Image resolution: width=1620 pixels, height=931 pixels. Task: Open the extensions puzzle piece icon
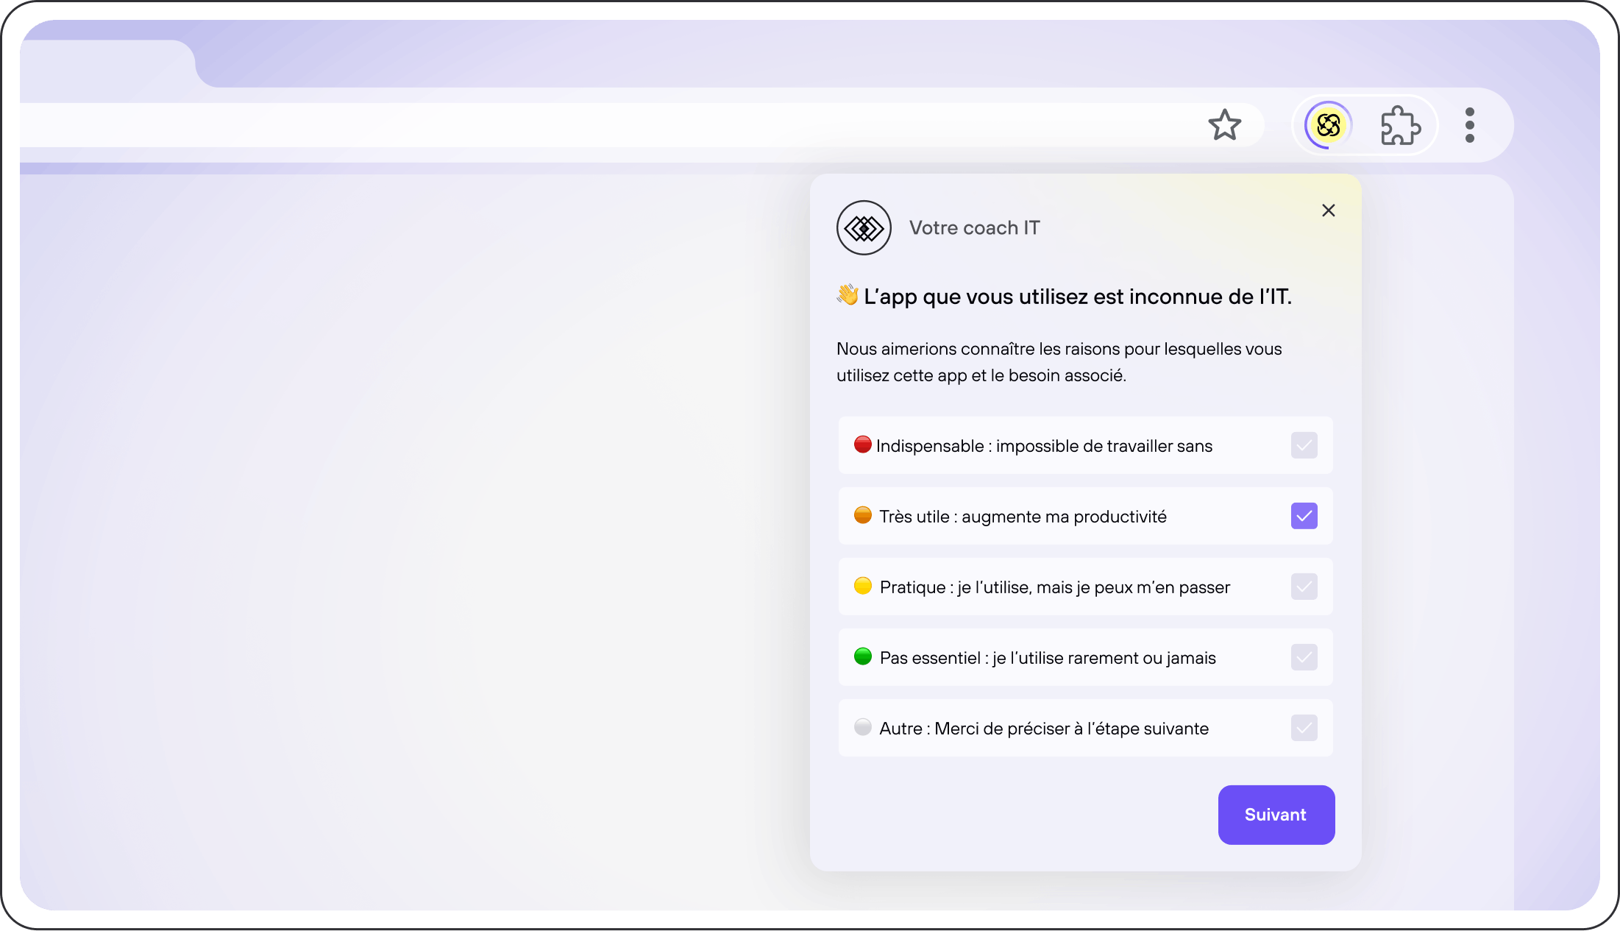[1400, 126]
